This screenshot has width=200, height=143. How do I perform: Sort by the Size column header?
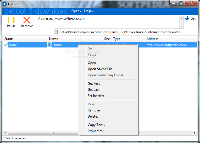click(96, 39)
